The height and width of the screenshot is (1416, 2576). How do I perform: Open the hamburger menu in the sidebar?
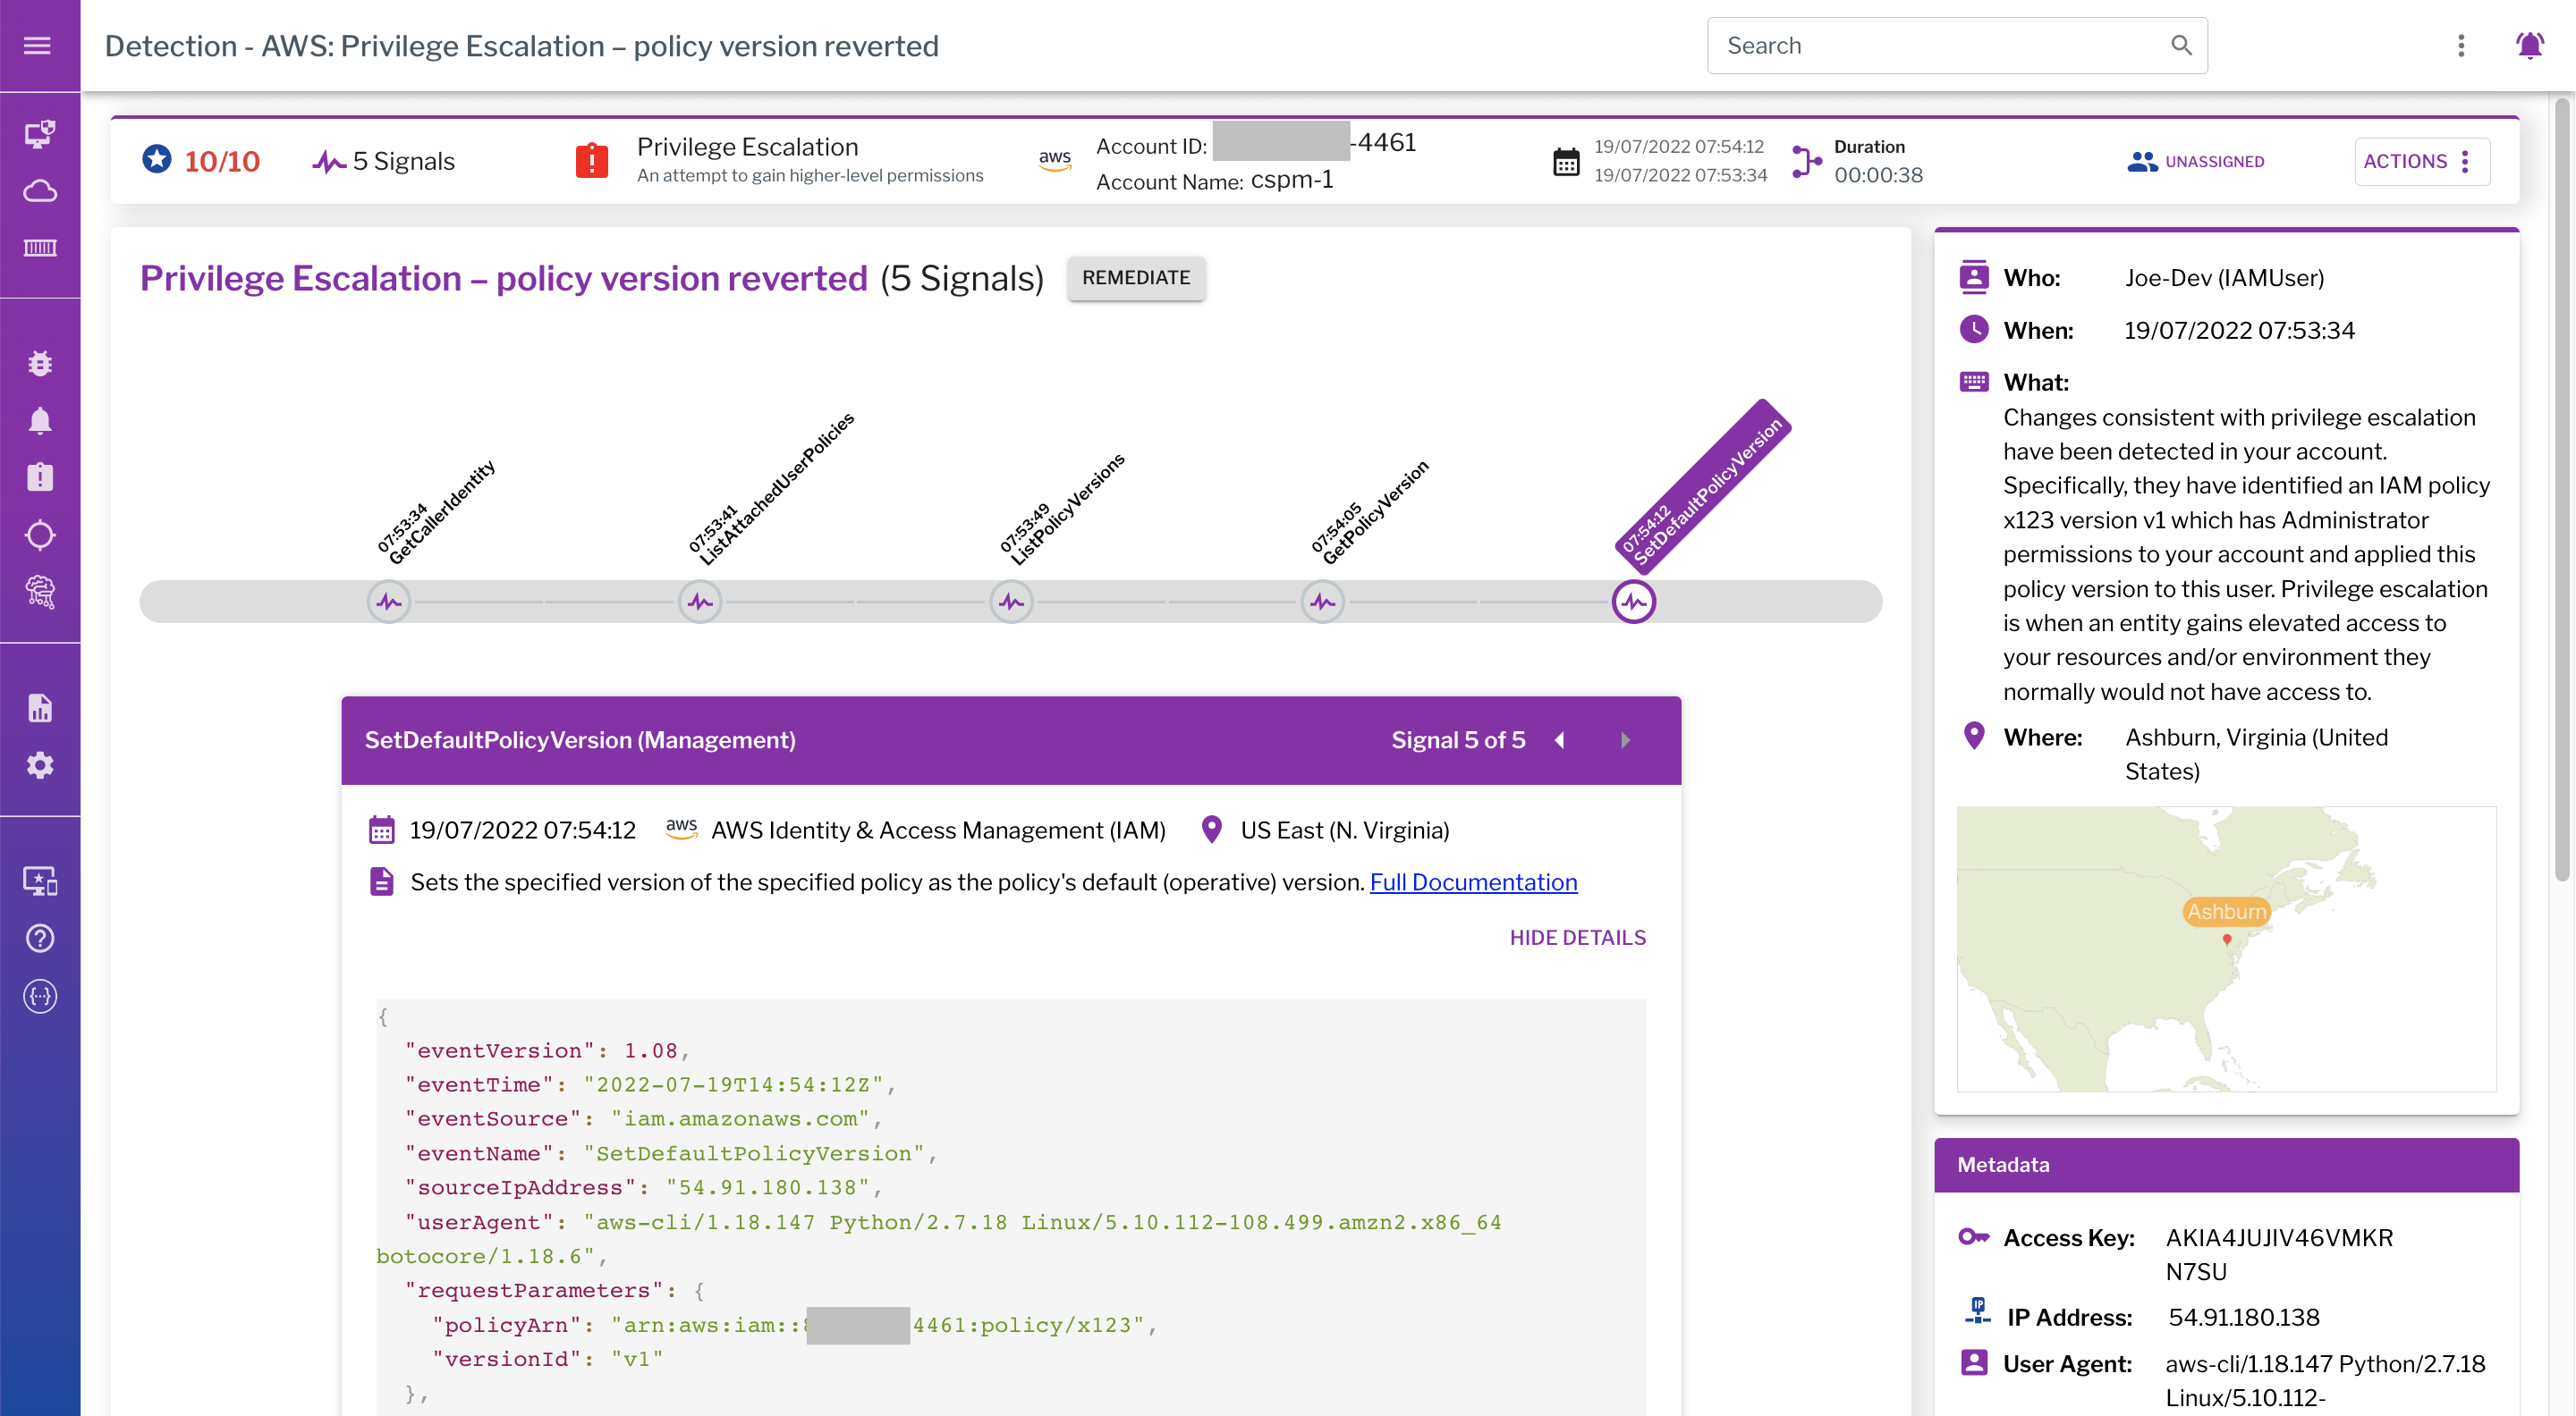pos(38,46)
